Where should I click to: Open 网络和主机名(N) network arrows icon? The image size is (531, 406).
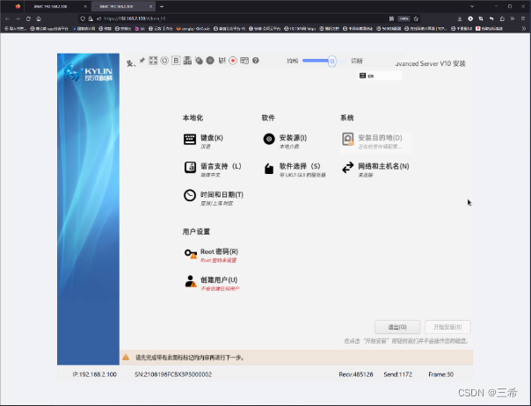[347, 167]
